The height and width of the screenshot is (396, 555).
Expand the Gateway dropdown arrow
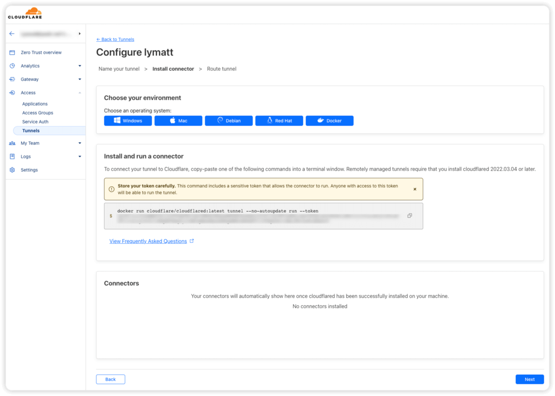pos(80,79)
